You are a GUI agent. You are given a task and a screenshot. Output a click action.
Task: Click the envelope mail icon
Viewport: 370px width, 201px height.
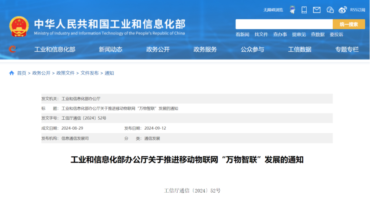click(x=317, y=10)
